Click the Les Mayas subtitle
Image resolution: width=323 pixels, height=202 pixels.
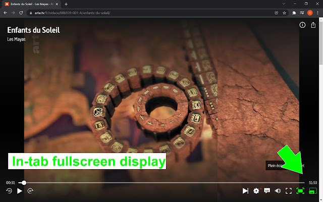pos(16,39)
